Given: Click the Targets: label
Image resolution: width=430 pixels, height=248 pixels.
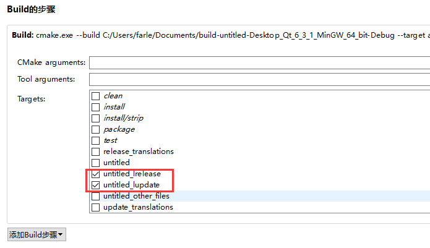Looking at the screenshot, I should (x=32, y=99).
